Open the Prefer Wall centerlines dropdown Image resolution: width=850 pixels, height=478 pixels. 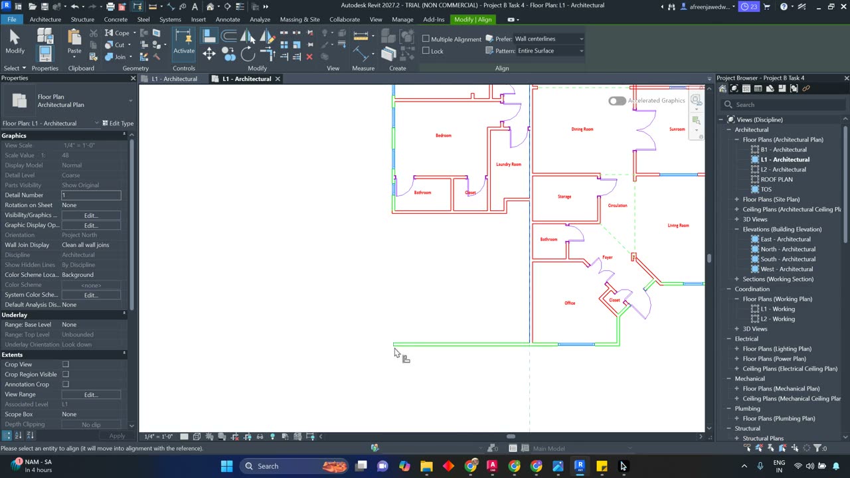click(549, 39)
